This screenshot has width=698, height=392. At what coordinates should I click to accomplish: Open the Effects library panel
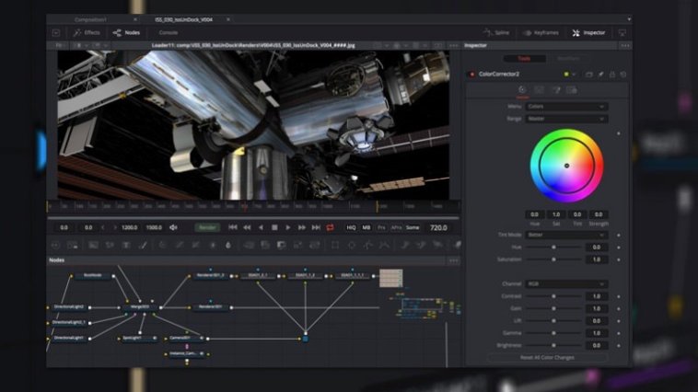87,32
